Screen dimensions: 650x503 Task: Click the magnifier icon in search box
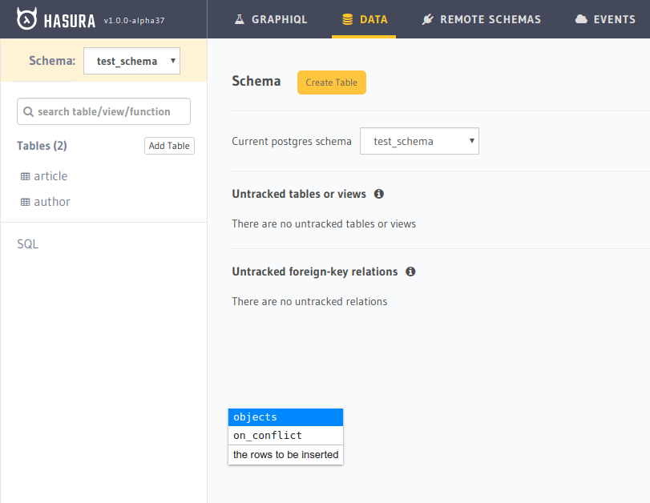point(28,111)
